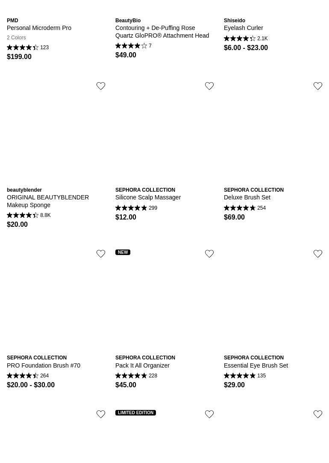Favorite the ORIGINAL BEAUTYBLENDER Makeup Sponge heart
The image size is (329, 463).
[x=101, y=86]
